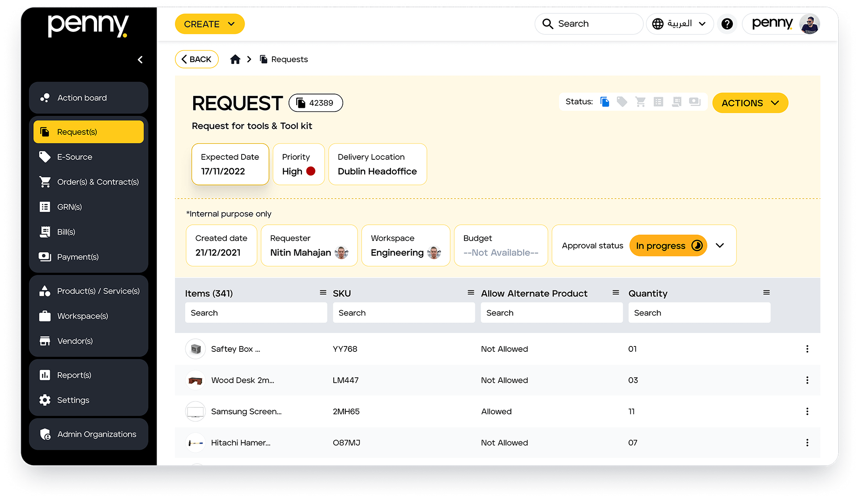Image resolution: width=859 pixels, height=500 pixels.
Task: Click the payment status icon
Action: tap(695, 102)
